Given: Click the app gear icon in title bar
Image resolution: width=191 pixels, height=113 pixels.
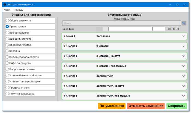Looking at the screenshot, I should (5, 5).
